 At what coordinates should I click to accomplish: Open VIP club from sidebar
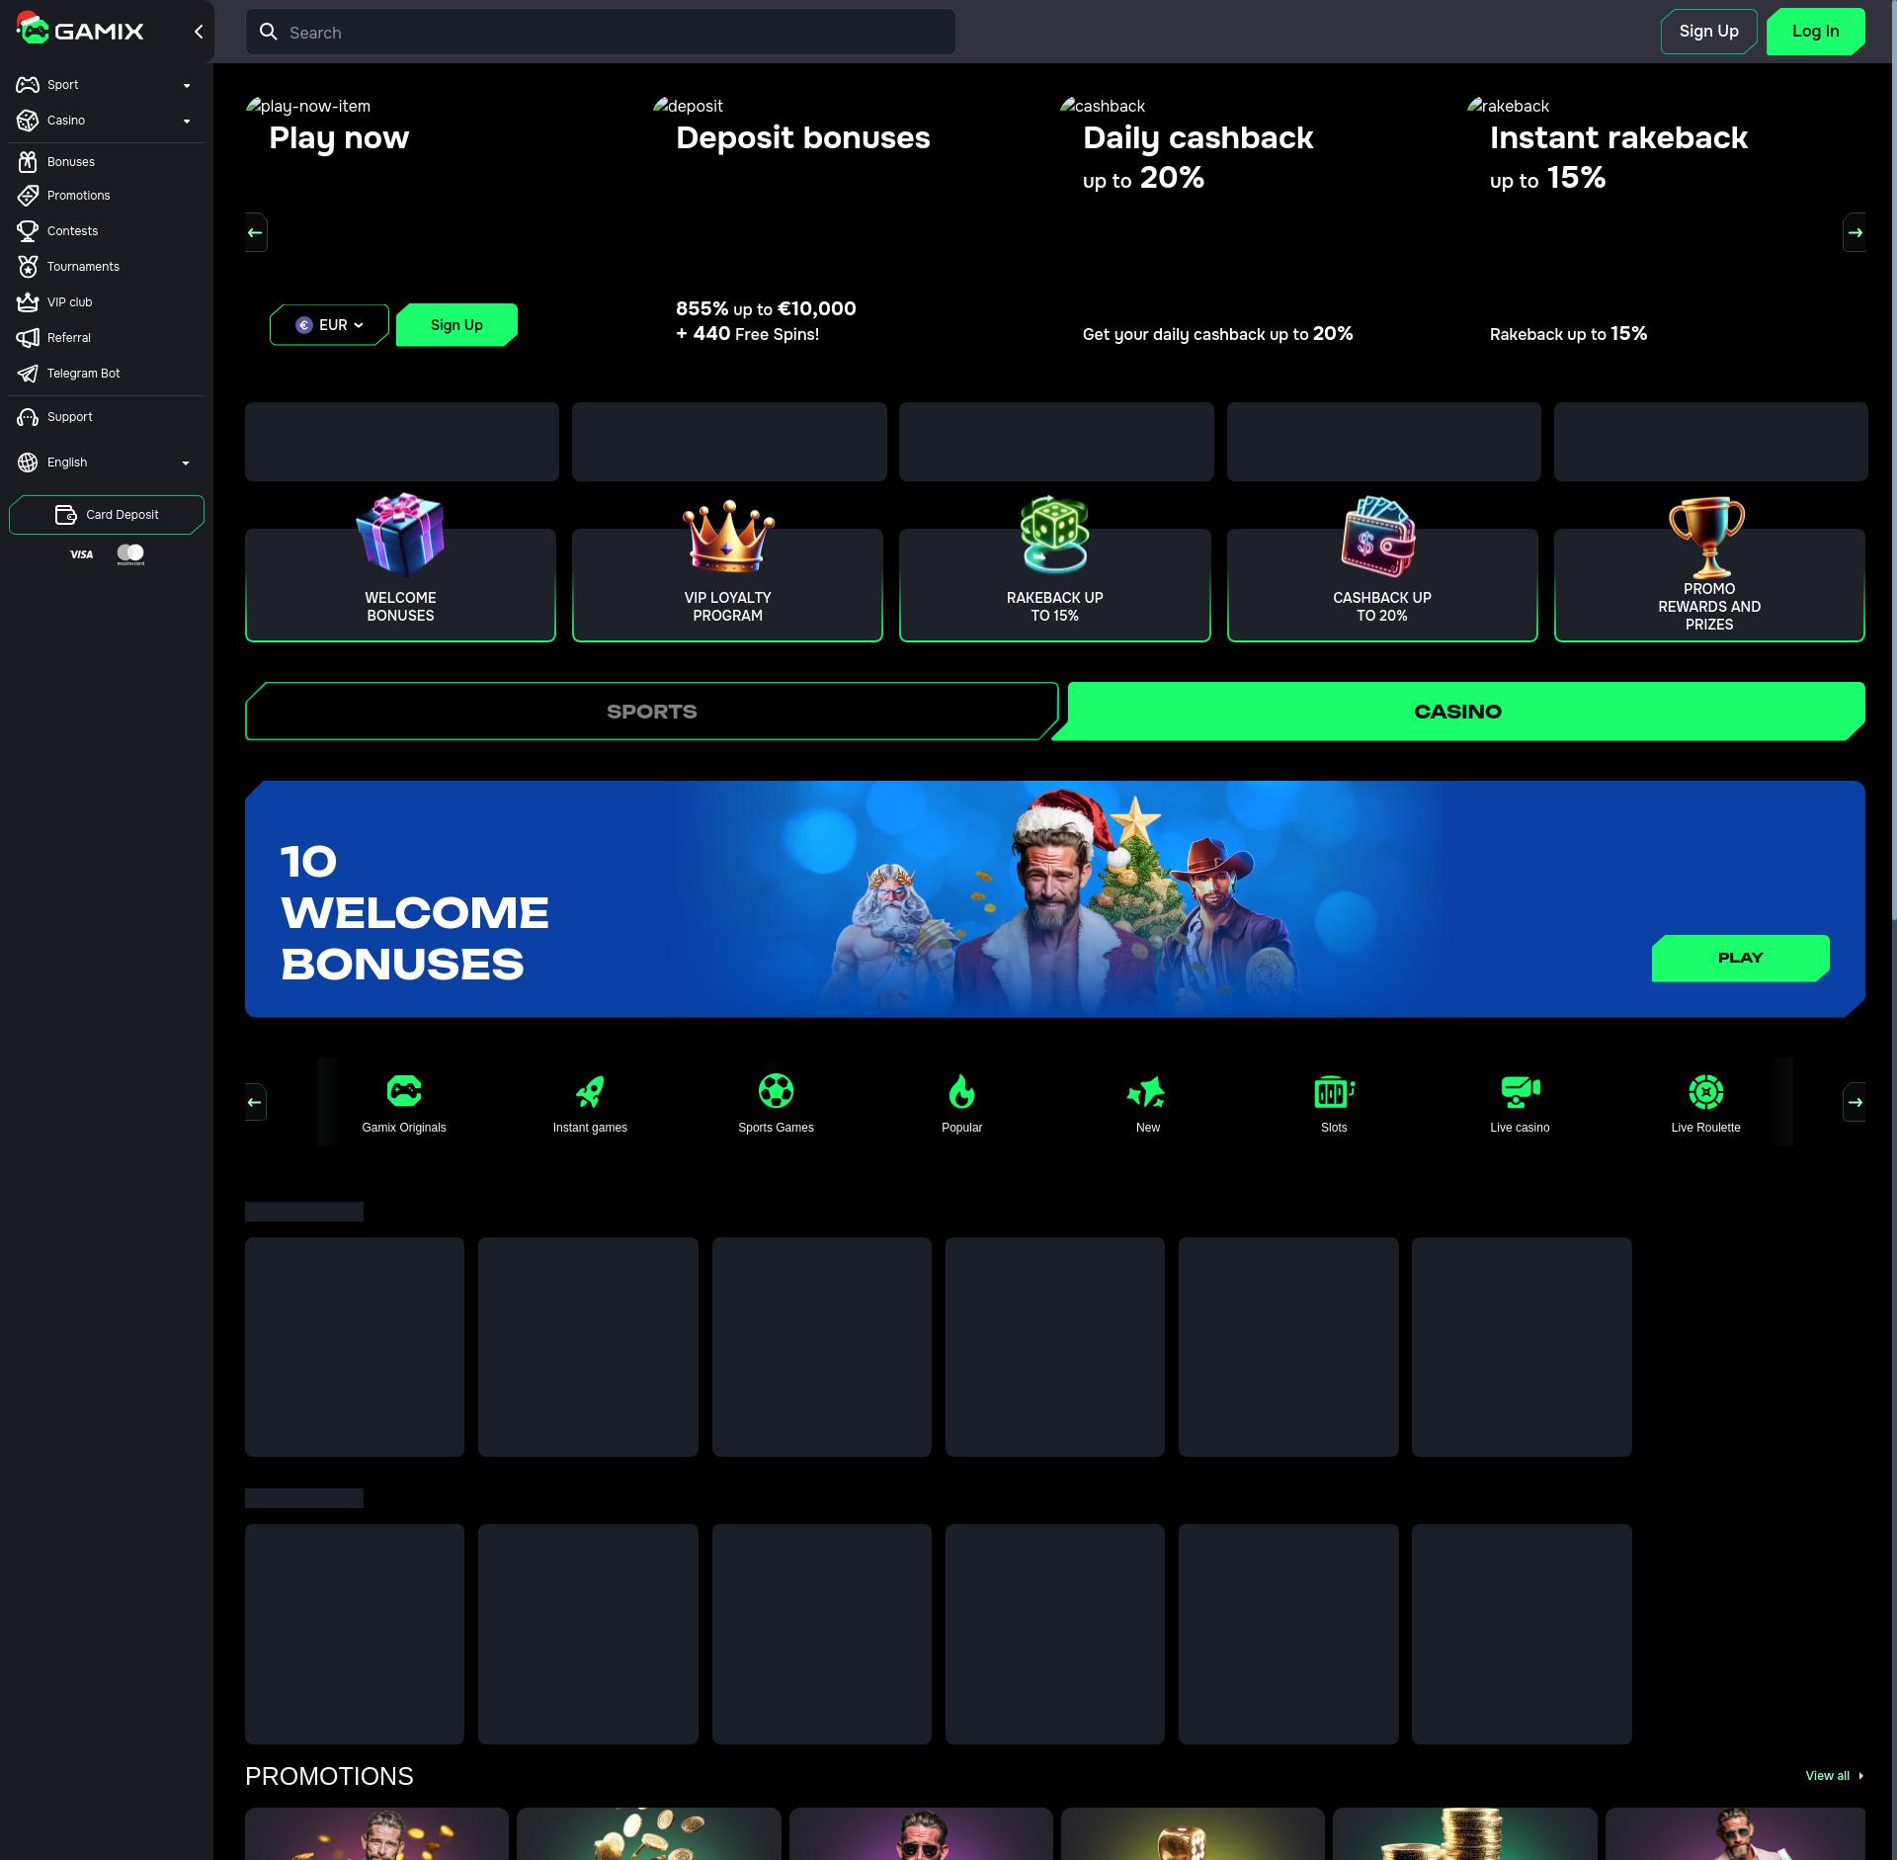pyautogui.click(x=69, y=302)
